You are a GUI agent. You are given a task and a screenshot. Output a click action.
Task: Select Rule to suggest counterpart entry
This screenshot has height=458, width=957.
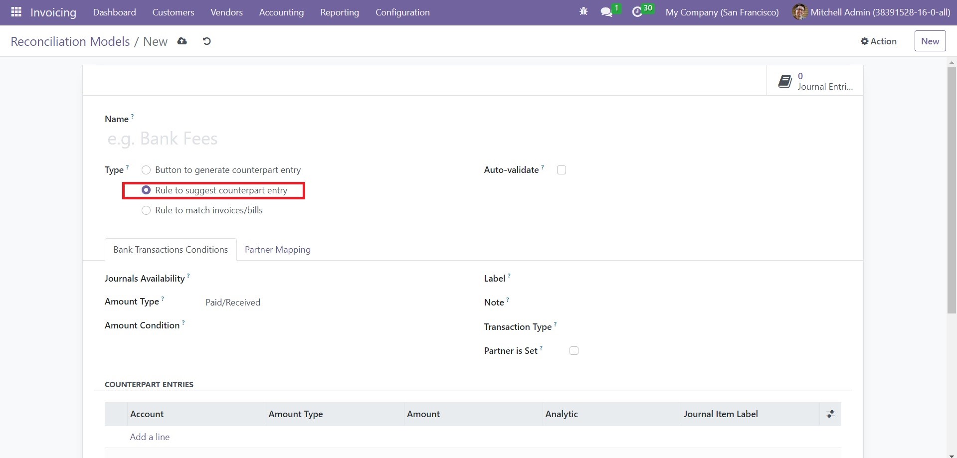pyautogui.click(x=146, y=190)
